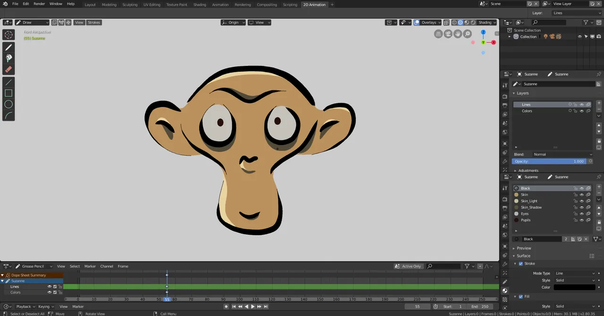The image size is (604, 316).
Task: Jump to the timeline end frame
Action: coord(265,307)
